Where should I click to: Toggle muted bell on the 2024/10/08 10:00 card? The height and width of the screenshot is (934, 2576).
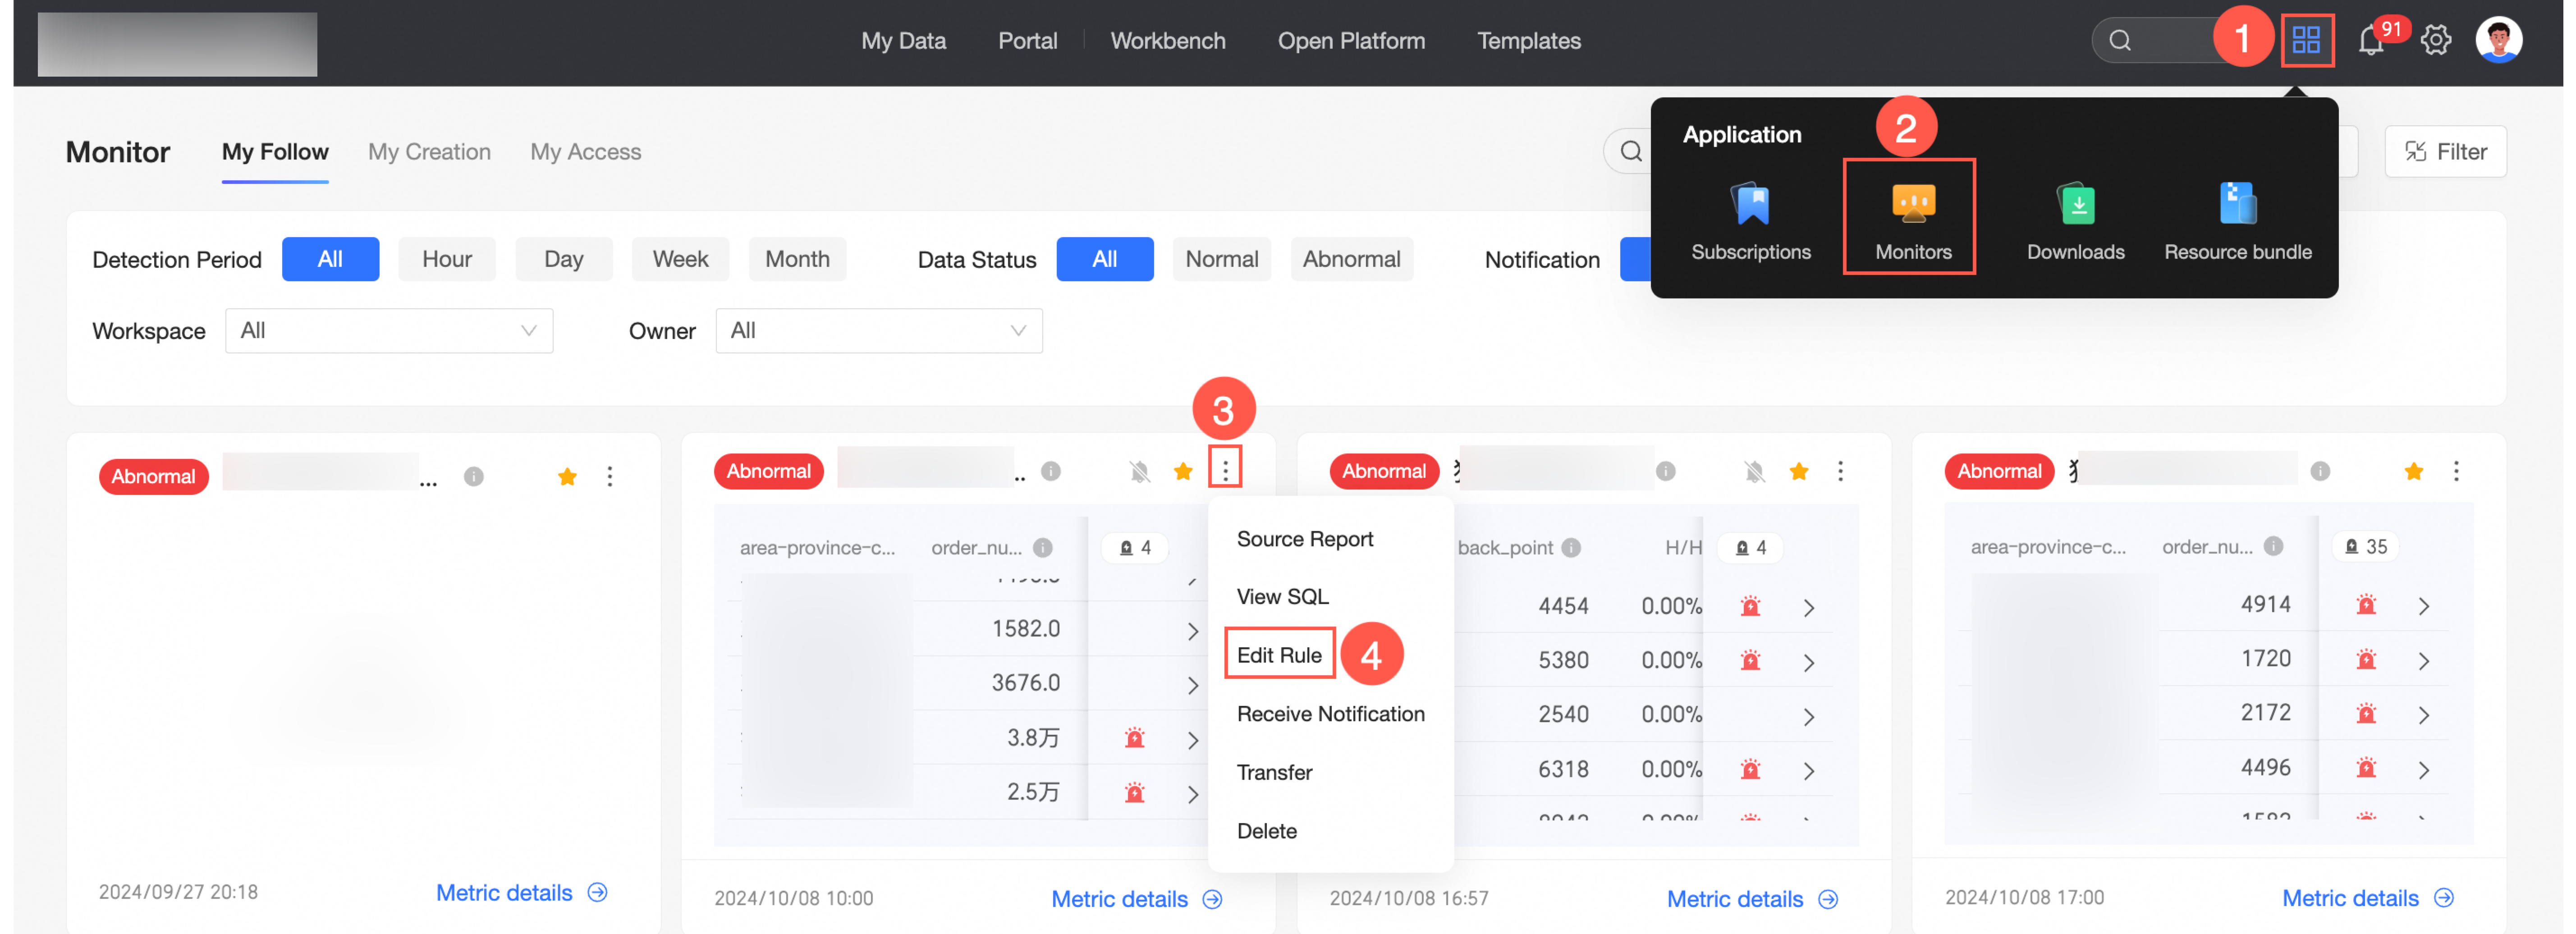pyautogui.click(x=1139, y=472)
